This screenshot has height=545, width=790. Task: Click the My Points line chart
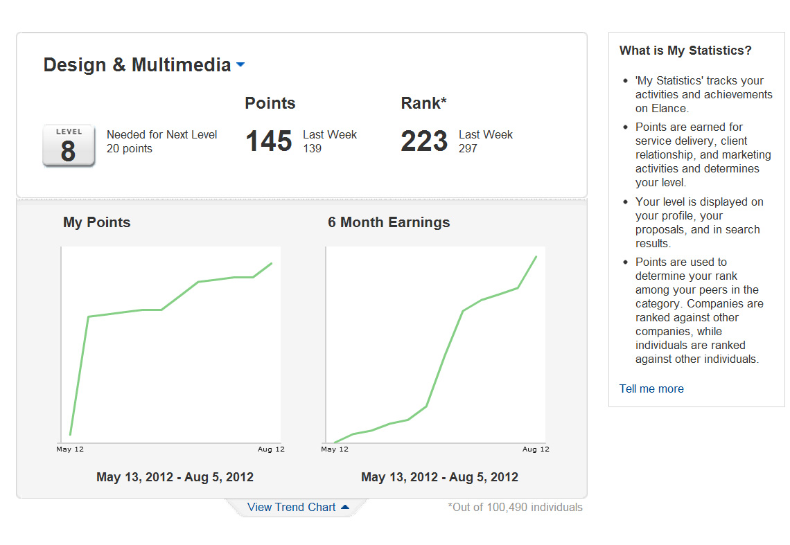point(170,344)
